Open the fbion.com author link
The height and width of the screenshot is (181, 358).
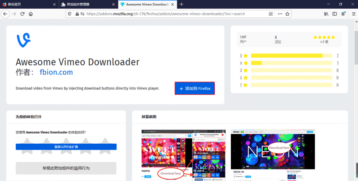[x=56, y=72]
